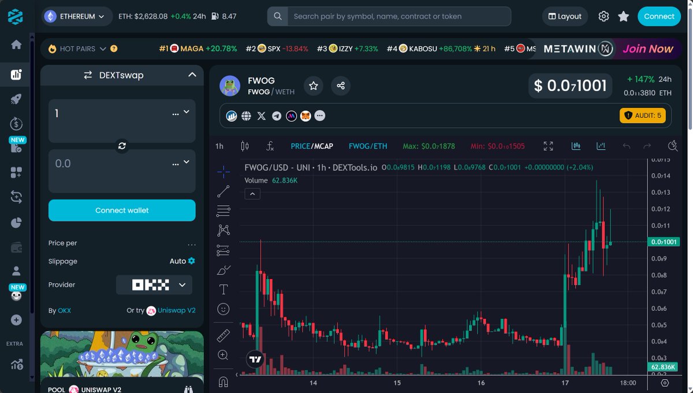This screenshot has height=393, width=693.
Task: Open the swap arrows icon in sidebar
Action: [16, 197]
